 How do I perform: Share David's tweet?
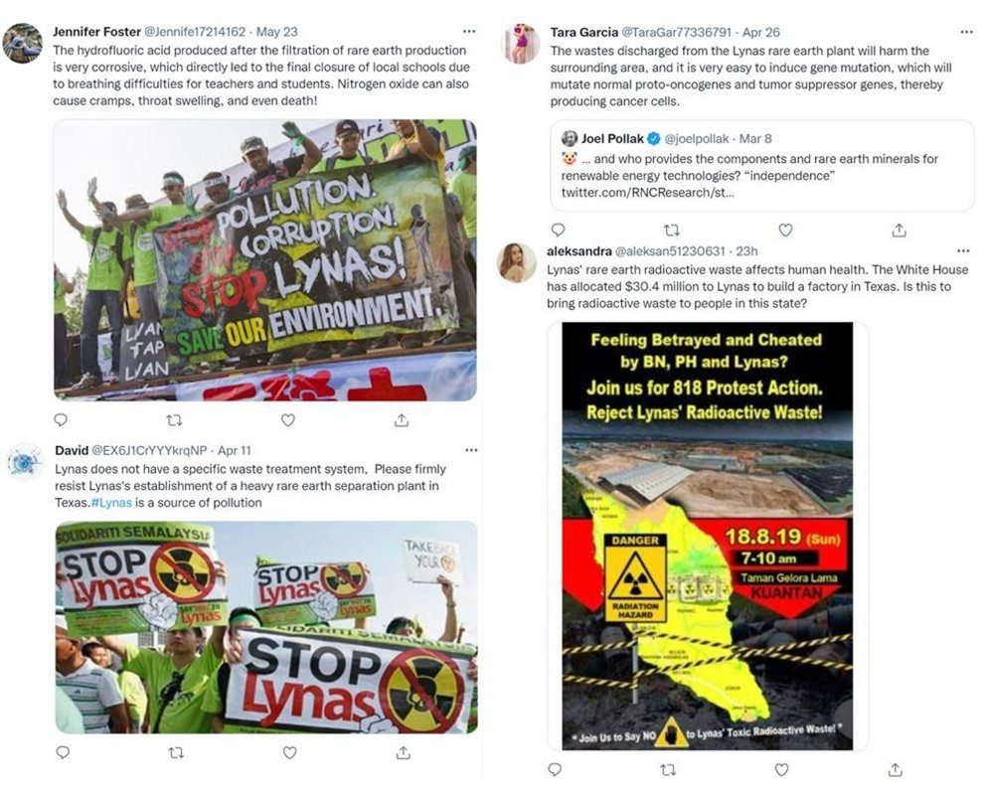click(x=404, y=752)
